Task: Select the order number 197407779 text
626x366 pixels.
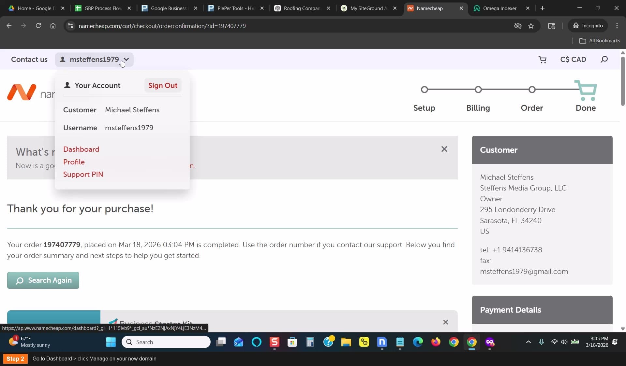Action: [x=62, y=245]
